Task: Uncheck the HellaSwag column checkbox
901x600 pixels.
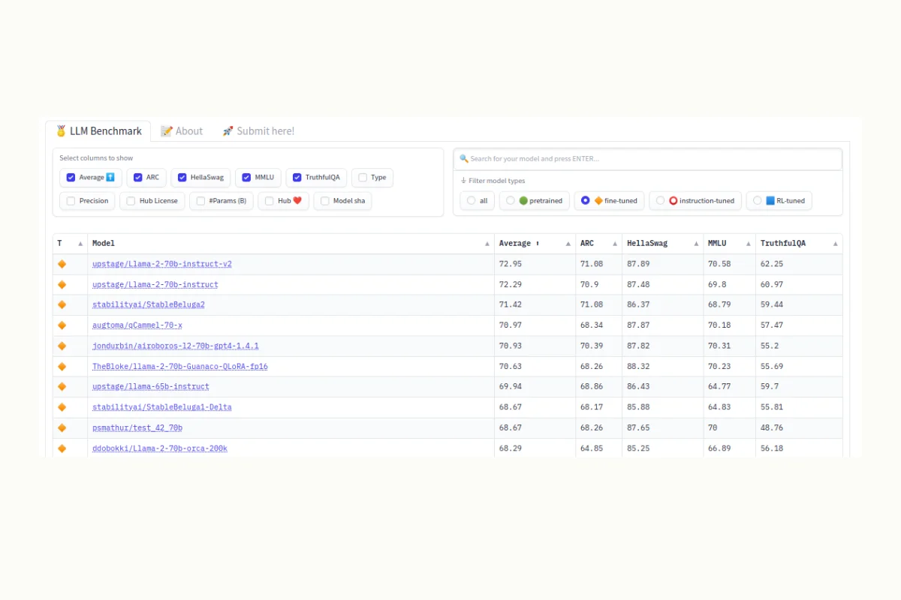Action: (x=182, y=178)
